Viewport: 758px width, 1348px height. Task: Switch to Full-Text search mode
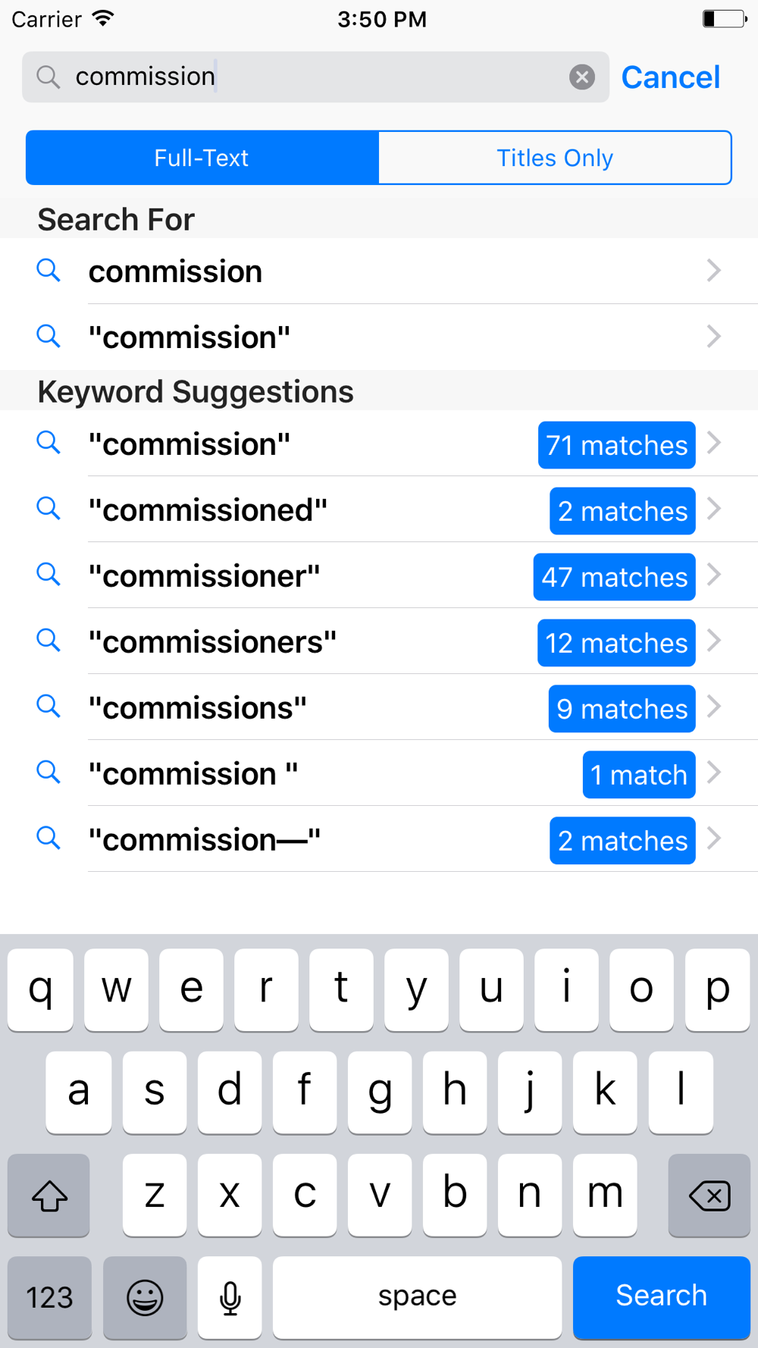pyautogui.click(x=202, y=158)
